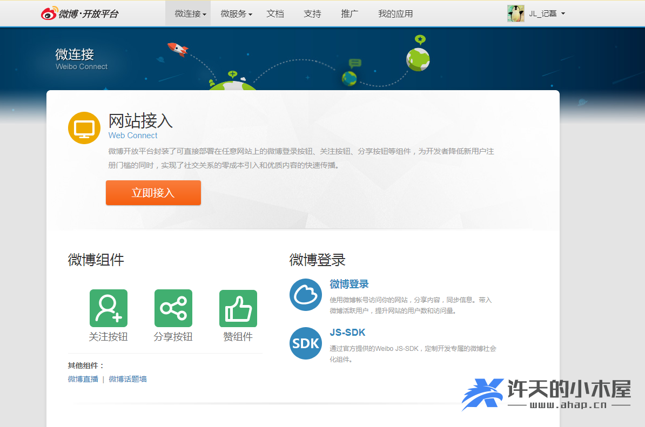The height and width of the screenshot is (427, 645).
Task: Click the orange monitor 网站接入 icon
Action: pyautogui.click(x=84, y=128)
